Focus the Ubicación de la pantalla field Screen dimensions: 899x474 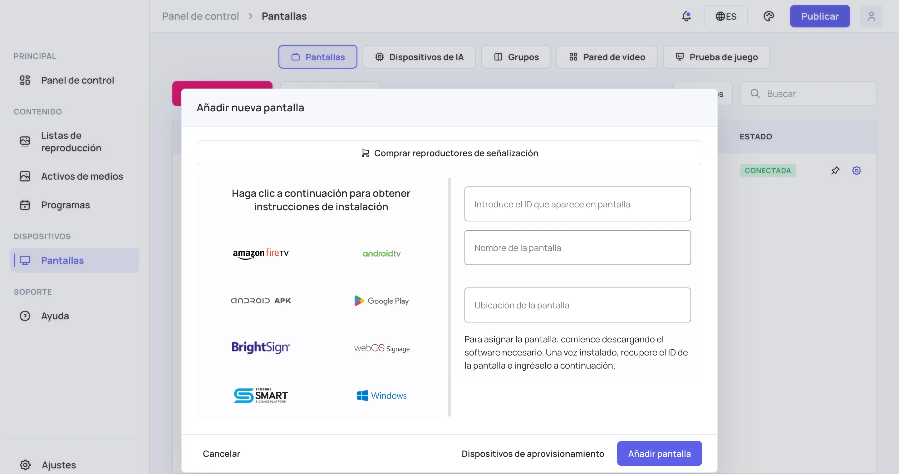(x=577, y=305)
